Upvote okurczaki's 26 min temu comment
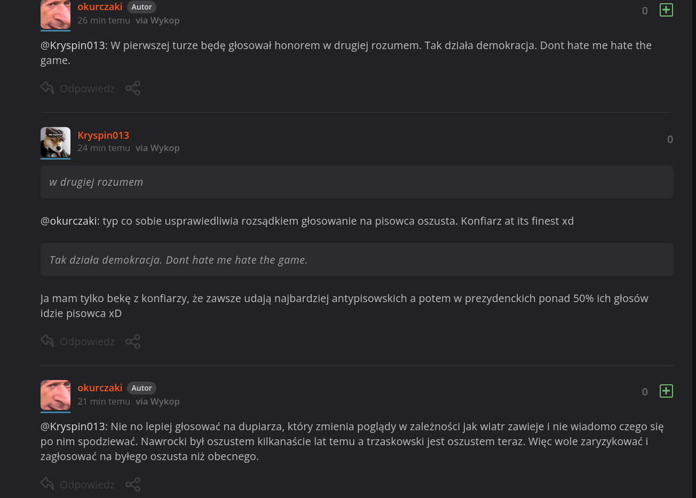Screen dimensions: 696x498 (666, 10)
